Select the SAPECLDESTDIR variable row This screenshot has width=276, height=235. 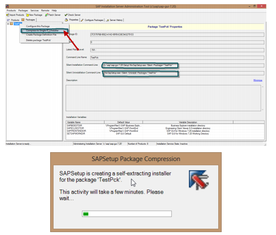coord(165,128)
